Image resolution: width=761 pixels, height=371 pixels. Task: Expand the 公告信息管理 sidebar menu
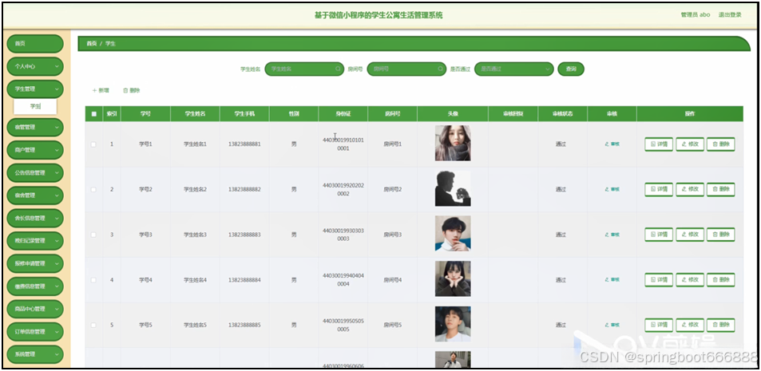click(x=35, y=172)
